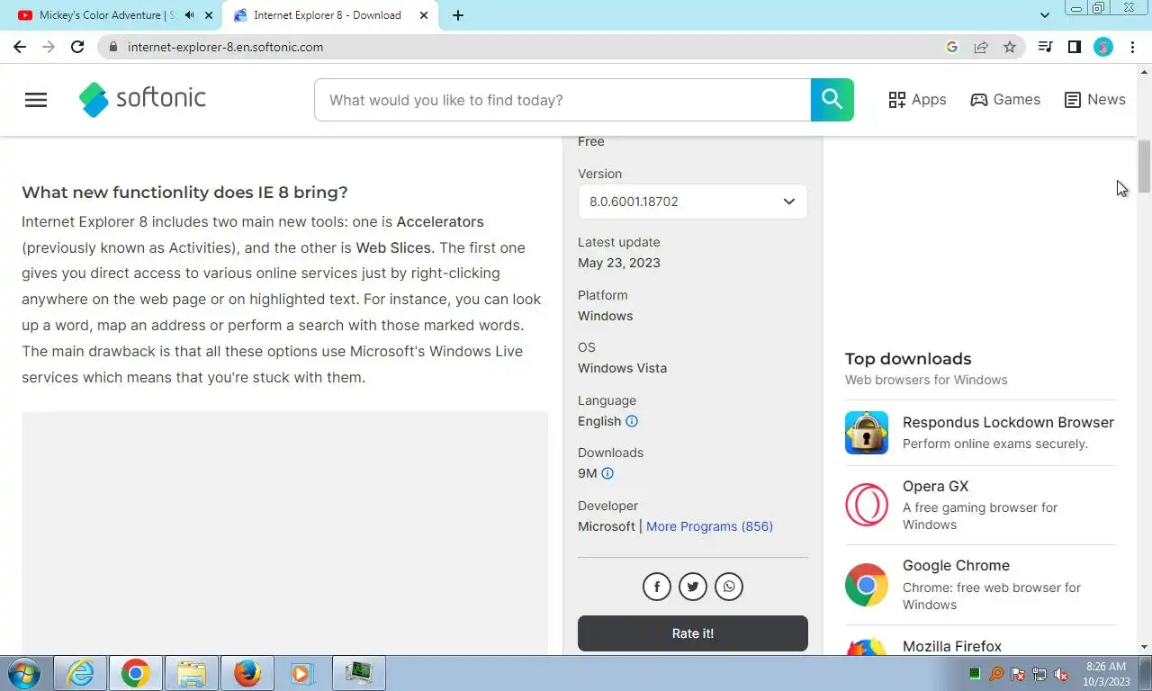This screenshot has width=1152, height=691.
Task: Open the Chrome profile avatar
Action: 1103,47
